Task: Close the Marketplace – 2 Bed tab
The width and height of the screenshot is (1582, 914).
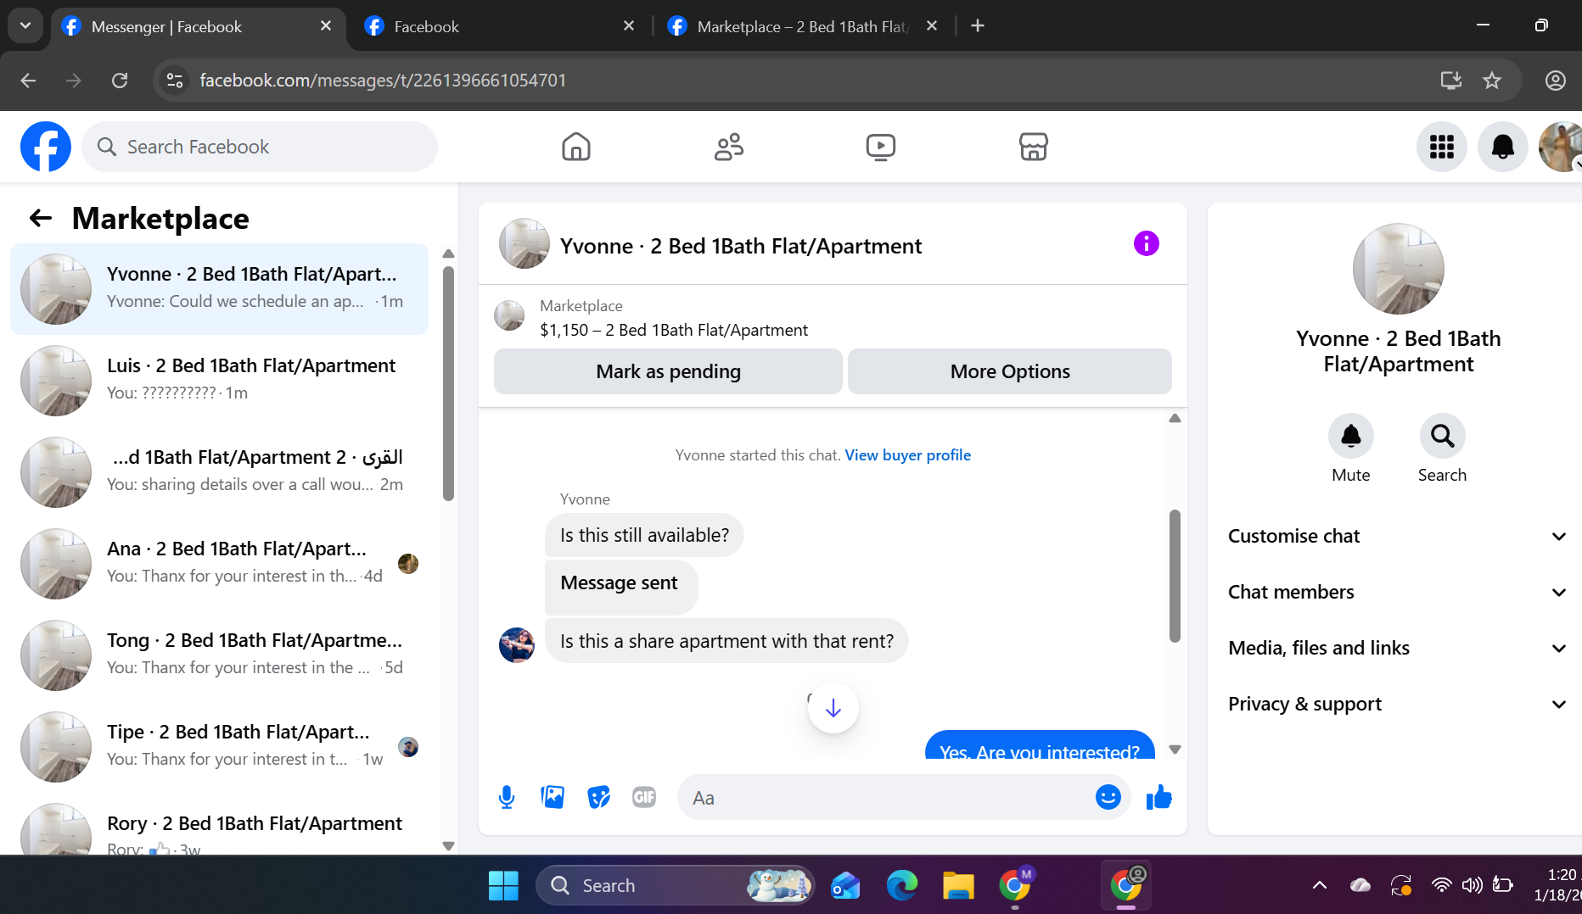Action: pos(932,26)
